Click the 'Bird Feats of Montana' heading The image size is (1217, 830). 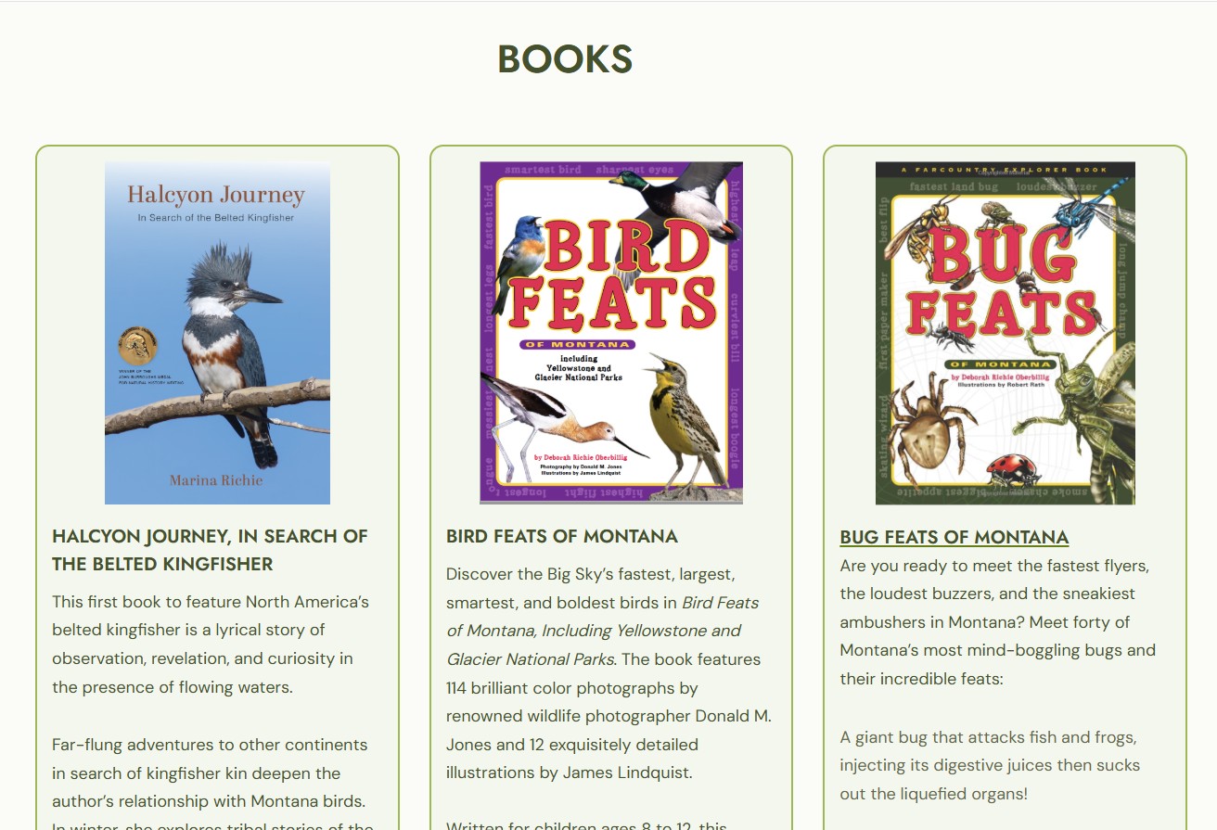[x=562, y=536]
